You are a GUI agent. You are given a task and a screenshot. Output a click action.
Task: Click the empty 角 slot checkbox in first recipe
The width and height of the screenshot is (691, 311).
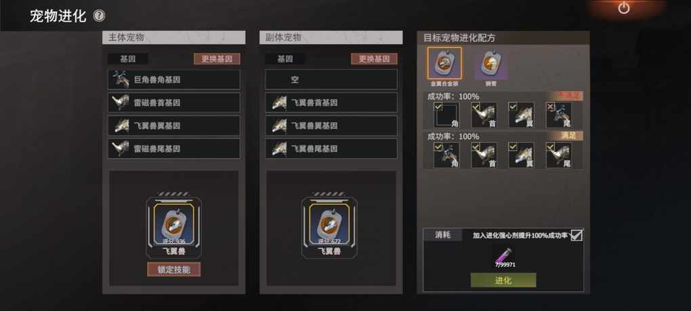pyautogui.click(x=446, y=115)
